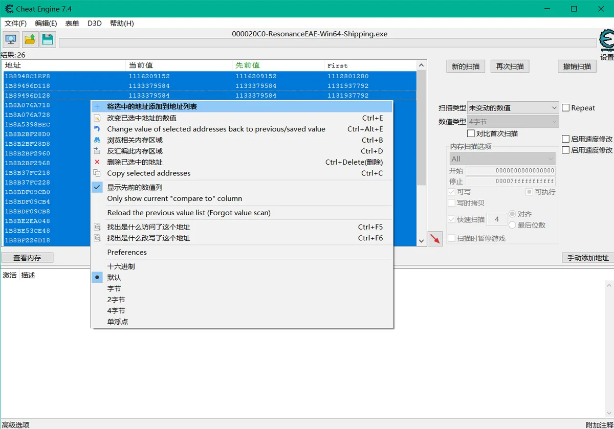614x429 pixels.
Task: Open the 表单 menu
Action: coord(72,23)
